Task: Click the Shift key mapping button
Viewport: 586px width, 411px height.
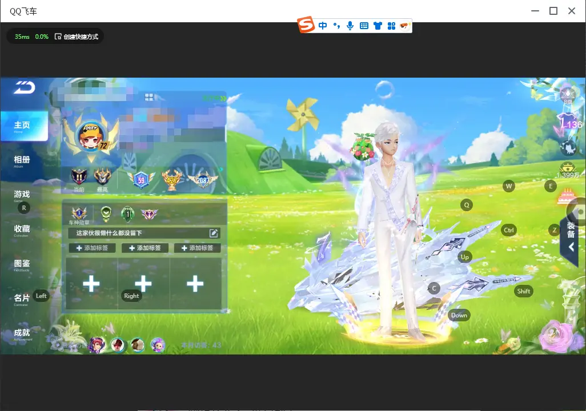Action: (x=524, y=291)
